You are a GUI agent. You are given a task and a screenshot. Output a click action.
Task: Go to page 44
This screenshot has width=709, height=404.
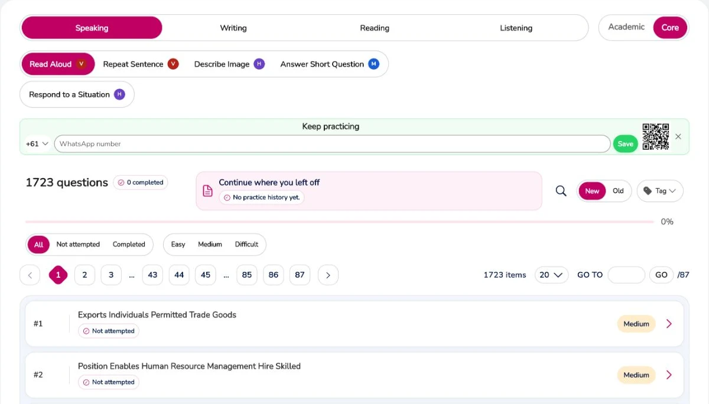pos(179,275)
